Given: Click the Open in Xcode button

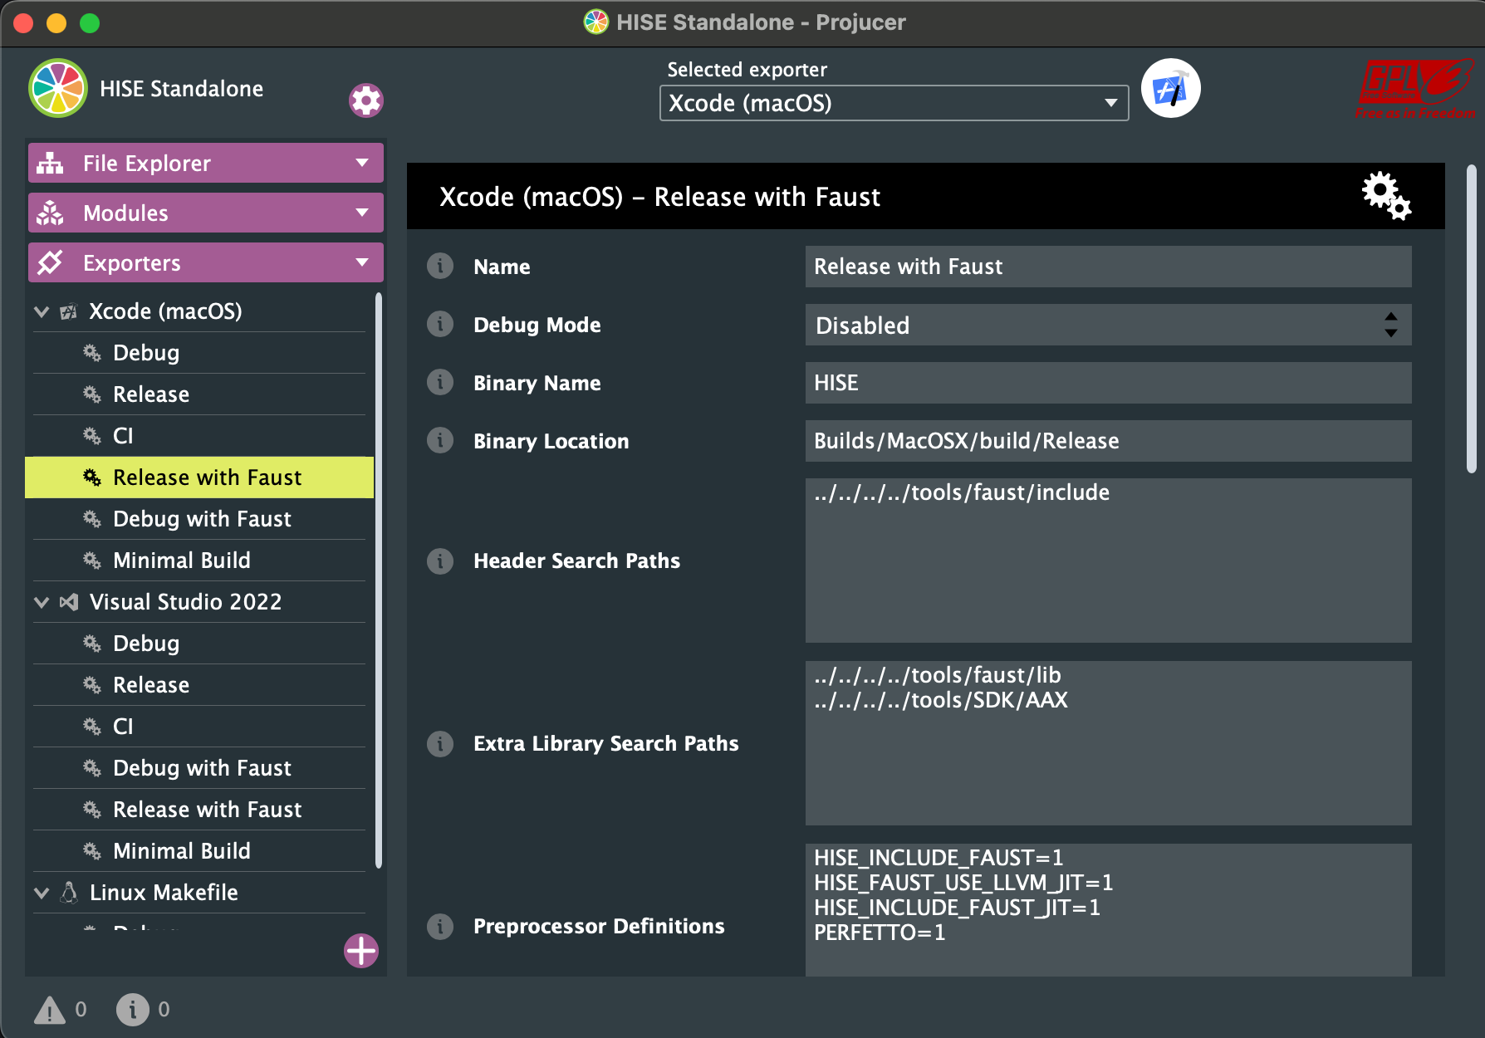Looking at the screenshot, I should [x=1170, y=88].
